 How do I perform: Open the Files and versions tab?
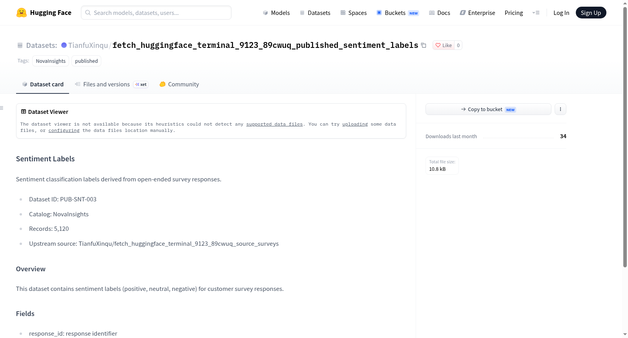pyautogui.click(x=111, y=84)
